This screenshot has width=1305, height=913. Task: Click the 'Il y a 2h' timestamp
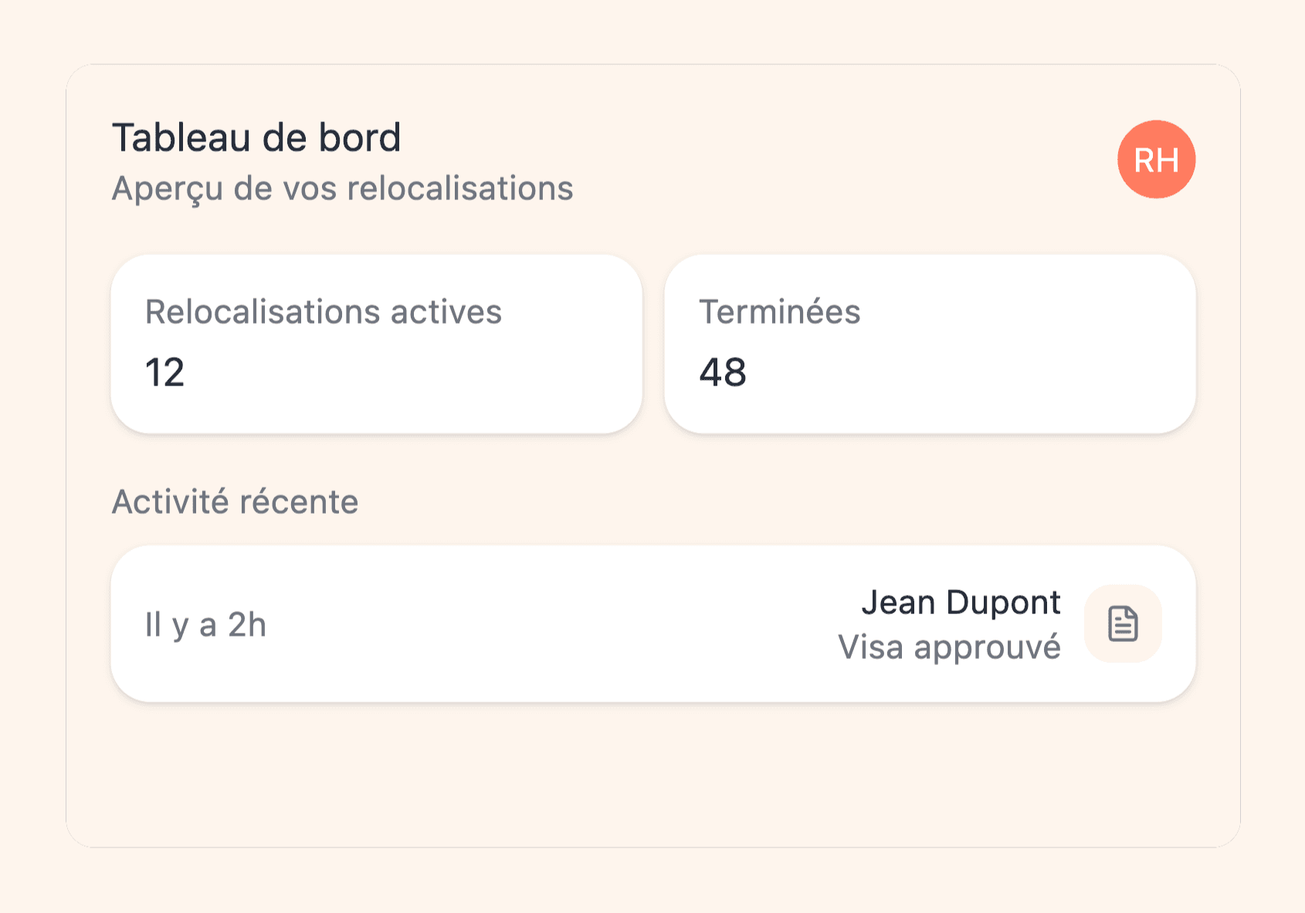click(205, 624)
